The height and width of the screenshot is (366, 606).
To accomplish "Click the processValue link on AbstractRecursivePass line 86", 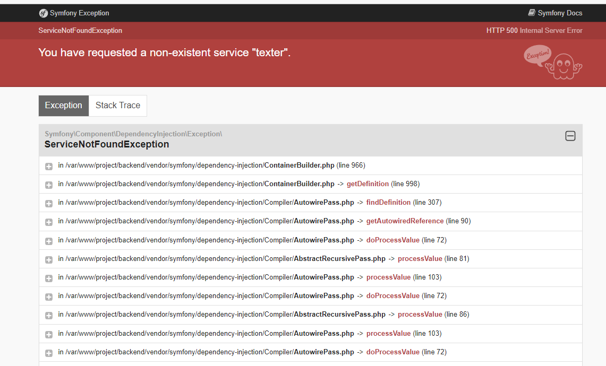I will [420, 314].
